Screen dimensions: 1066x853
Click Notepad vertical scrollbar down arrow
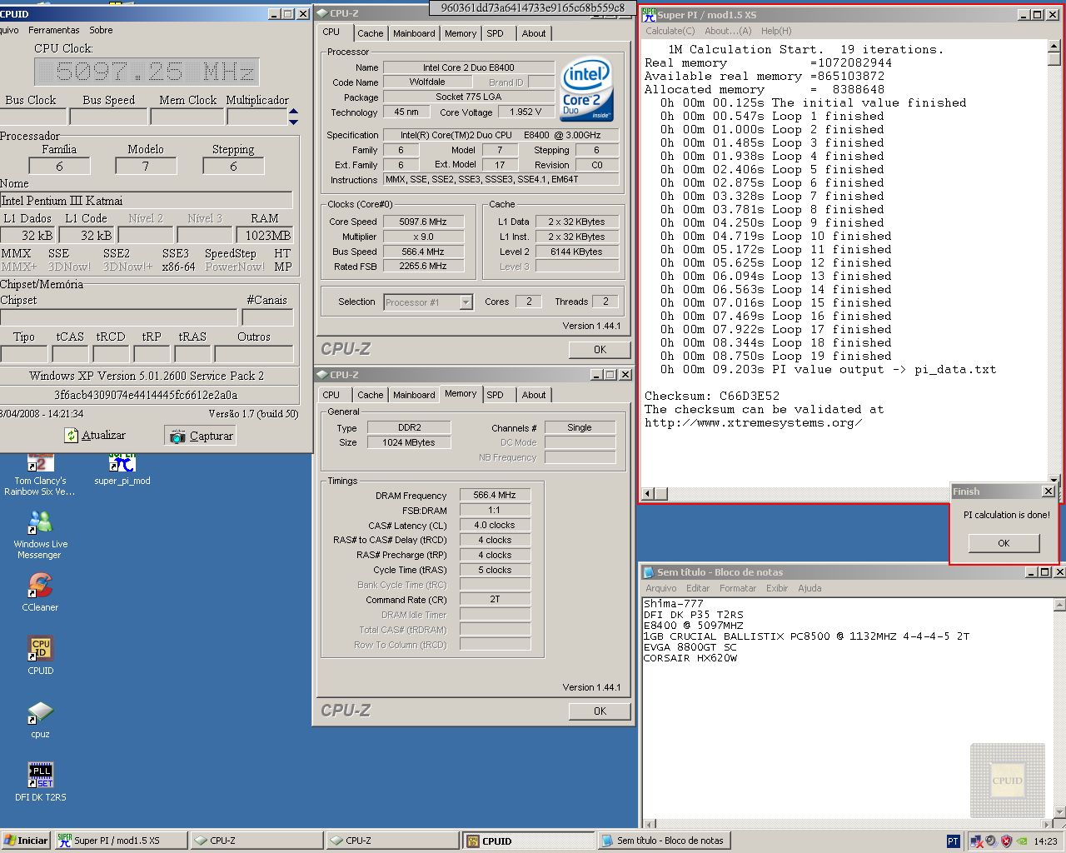1059,812
